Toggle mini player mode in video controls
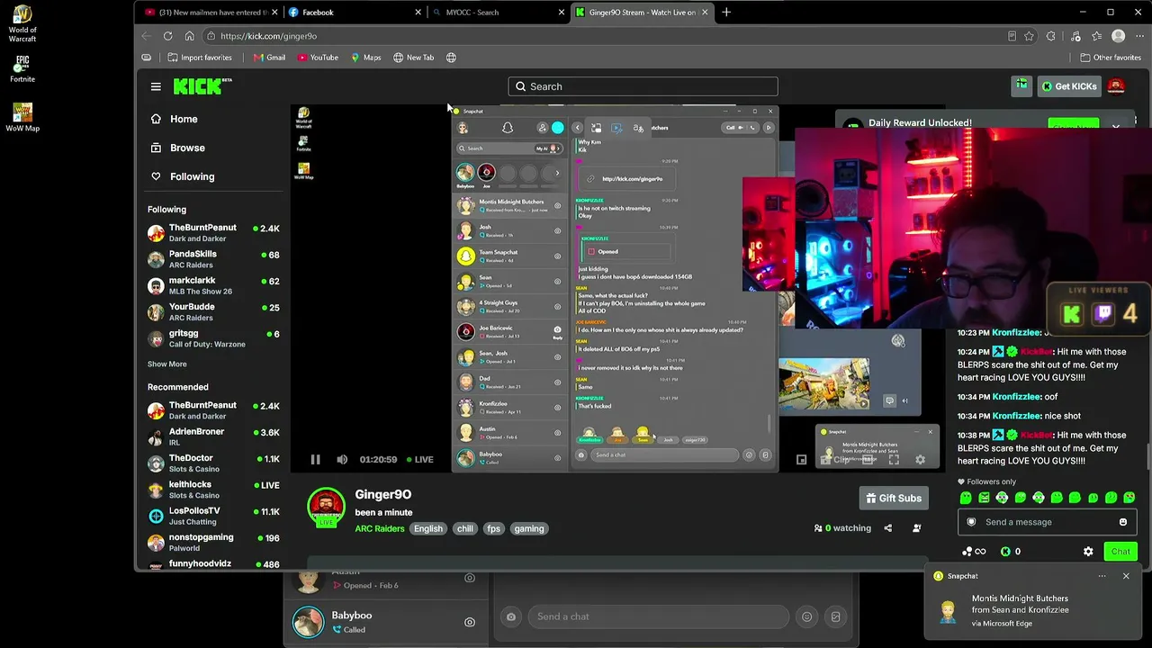1152x648 pixels. (801, 460)
